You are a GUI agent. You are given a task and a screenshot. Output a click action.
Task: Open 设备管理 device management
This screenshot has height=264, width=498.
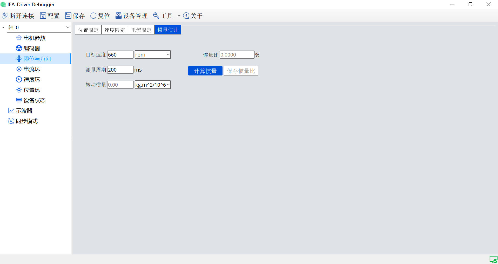[118, 16]
